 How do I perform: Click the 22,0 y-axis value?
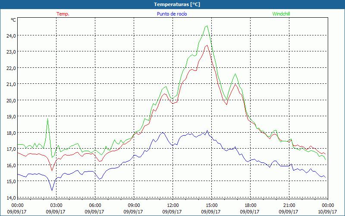pos(11,68)
